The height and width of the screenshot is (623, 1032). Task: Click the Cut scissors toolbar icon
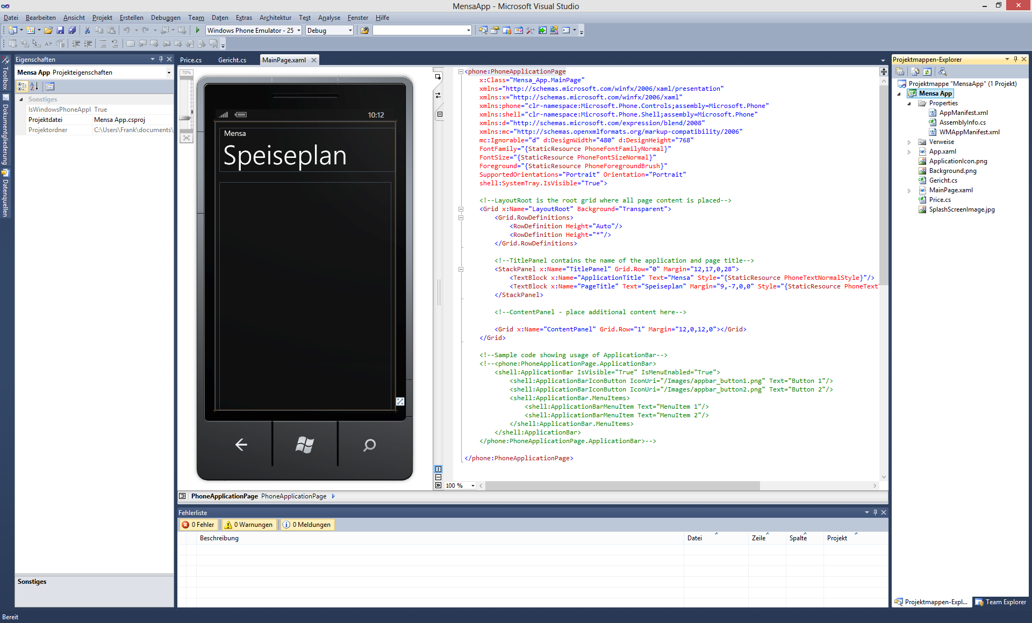[x=87, y=31]
